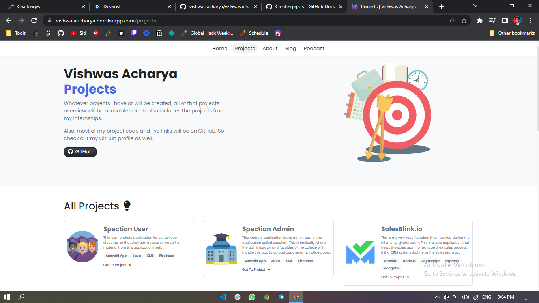Image resolution: width=539 pixels, height=303 pixels.
Task: Close the Devpost tab
Action: [169, 7]
